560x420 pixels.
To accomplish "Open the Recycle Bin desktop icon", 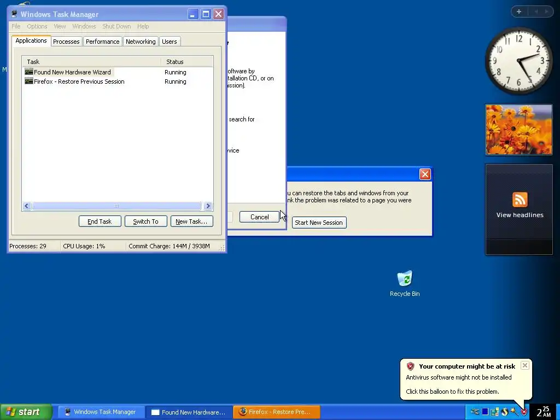I will click(x=405, y=284).
